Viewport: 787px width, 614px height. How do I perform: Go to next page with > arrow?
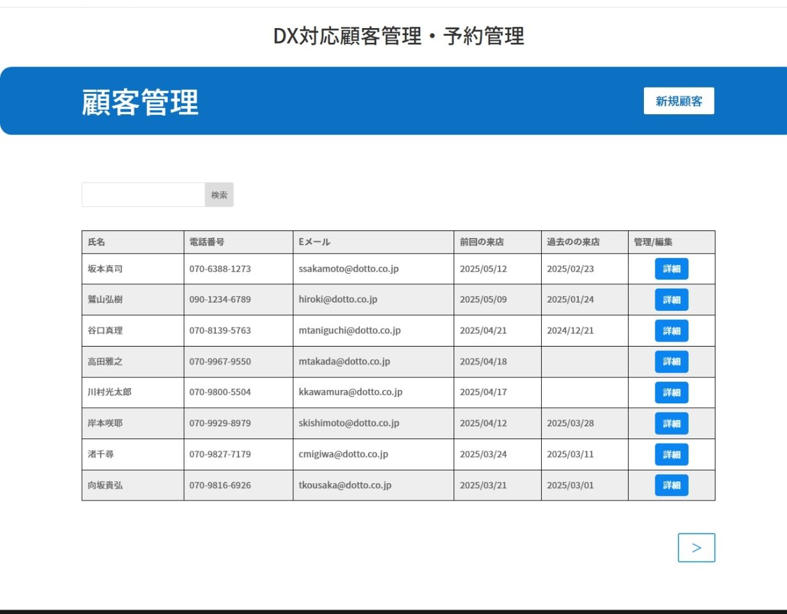[696, 548]
